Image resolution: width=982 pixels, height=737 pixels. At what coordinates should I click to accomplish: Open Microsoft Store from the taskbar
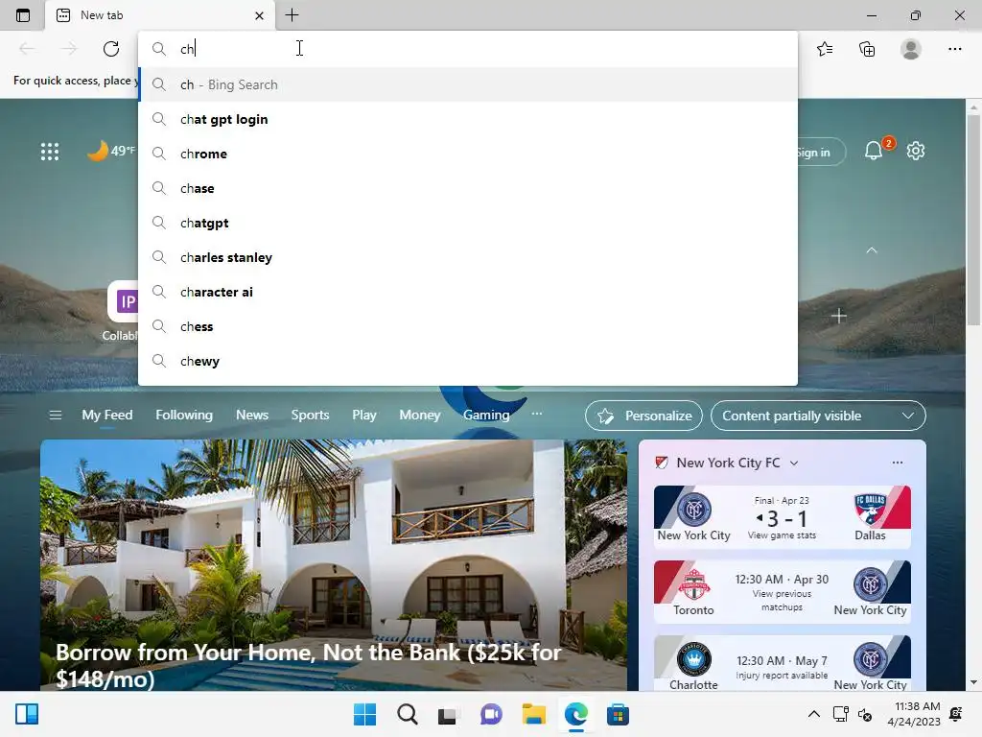click(618, 714)
